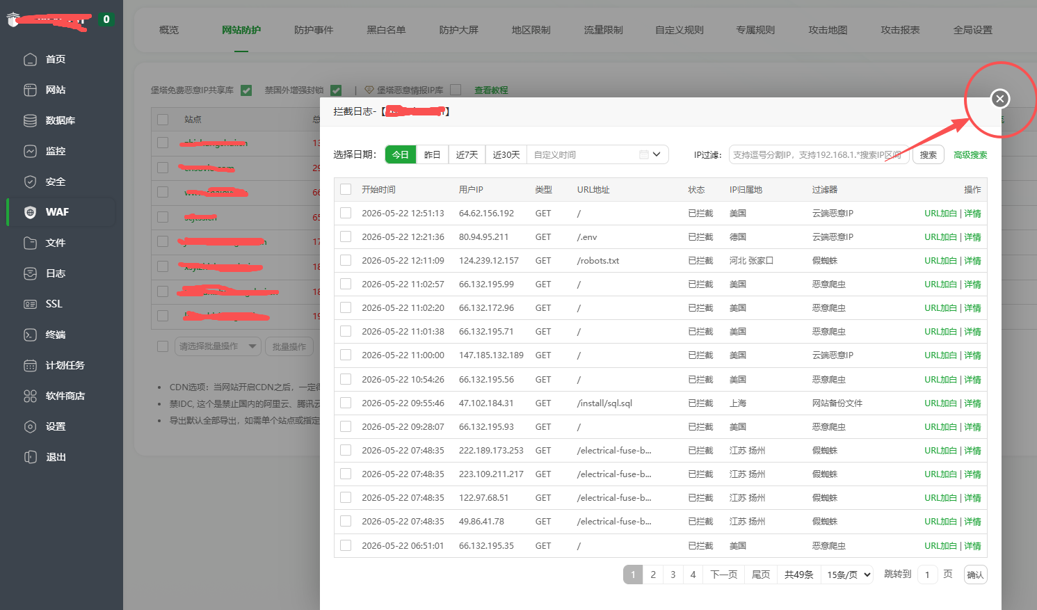Click the 监控 monitoring icon
This screenshot has height=610, width=1037.
coord(30,151)
